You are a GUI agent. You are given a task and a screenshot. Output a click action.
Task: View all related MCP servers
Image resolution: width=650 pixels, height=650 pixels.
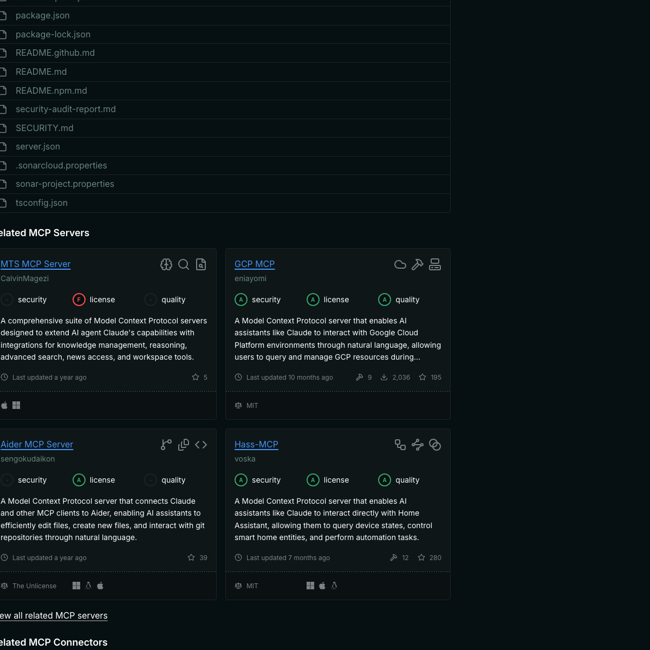54,615
